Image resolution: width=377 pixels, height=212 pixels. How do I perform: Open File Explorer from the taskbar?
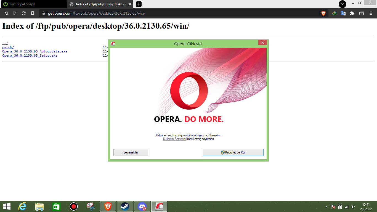(39, 206)
